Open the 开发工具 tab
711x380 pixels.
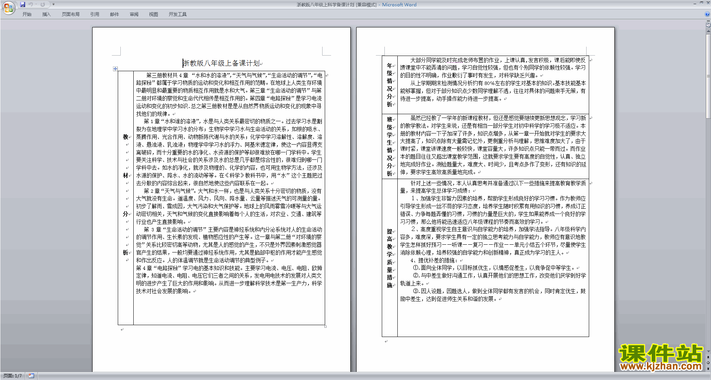pyautogui.click(x=177, y=14)
